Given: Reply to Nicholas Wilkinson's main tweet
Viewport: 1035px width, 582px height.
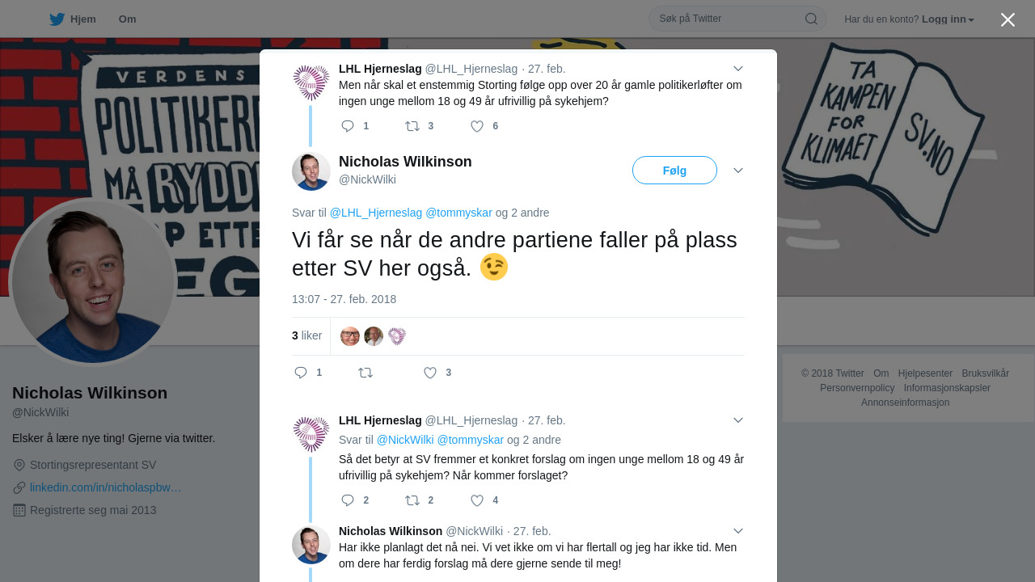Looking at the screenshot, I should coord(301,373).
